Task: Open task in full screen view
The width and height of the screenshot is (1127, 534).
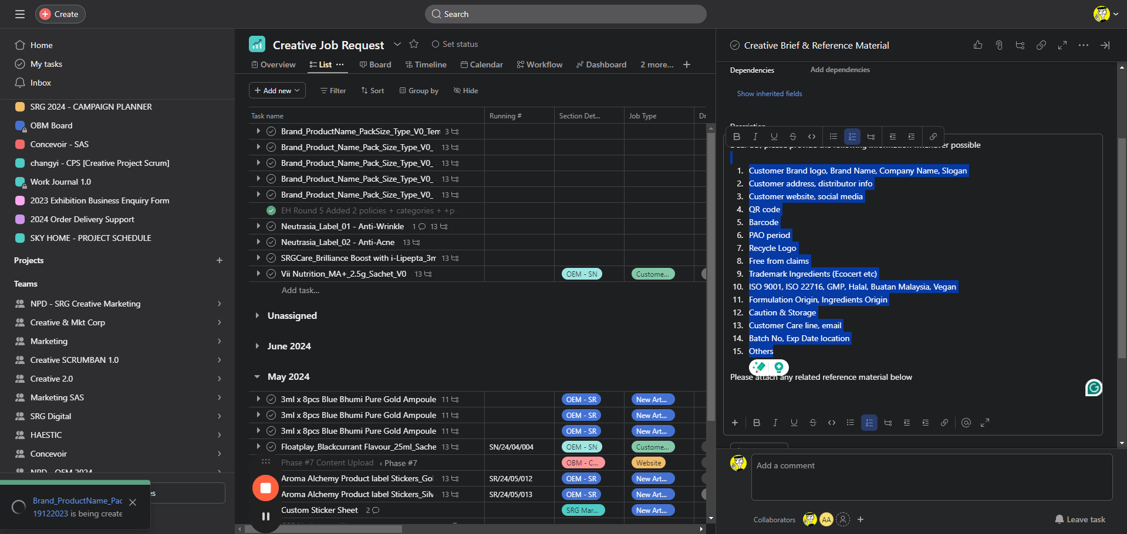Action: coord(1062,45)
